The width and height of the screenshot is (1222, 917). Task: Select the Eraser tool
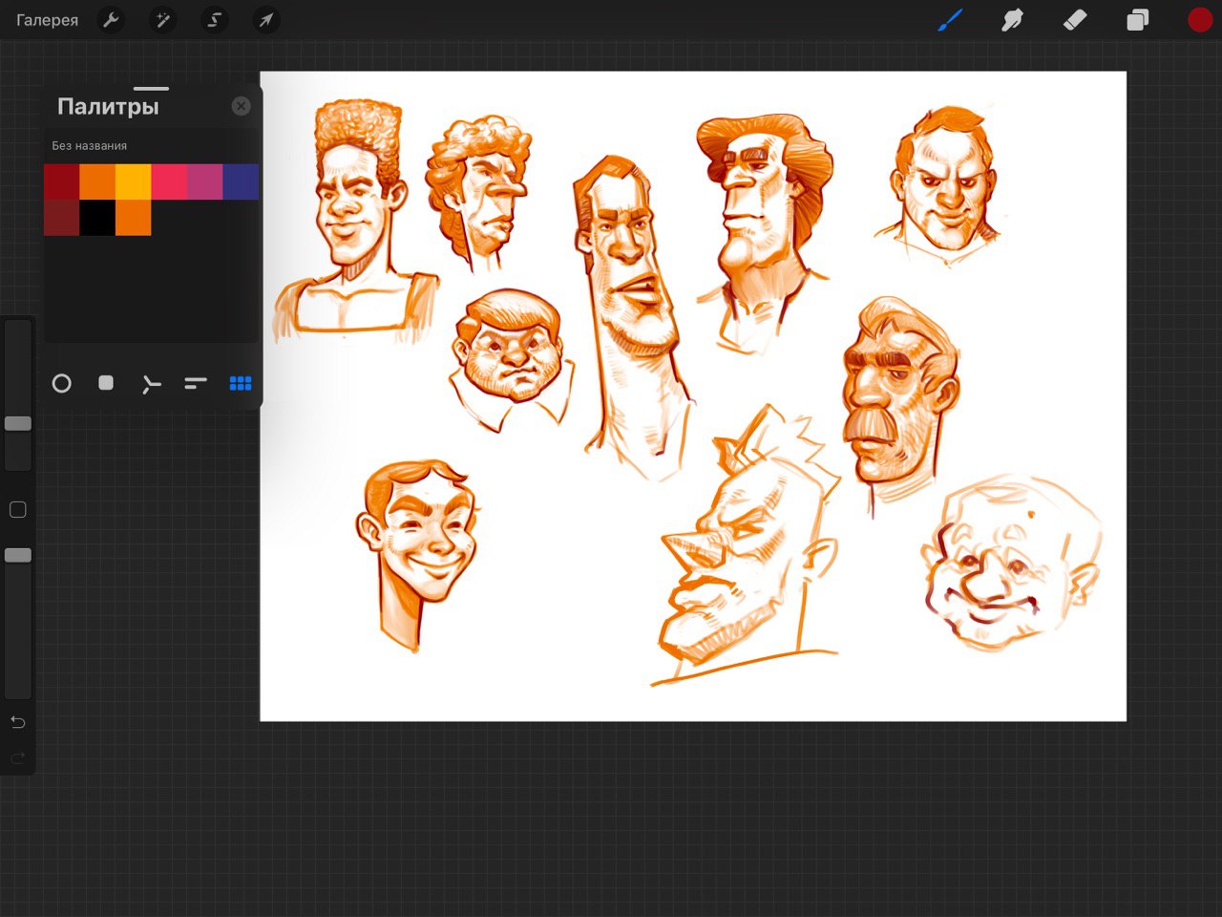pos(1075,20)
